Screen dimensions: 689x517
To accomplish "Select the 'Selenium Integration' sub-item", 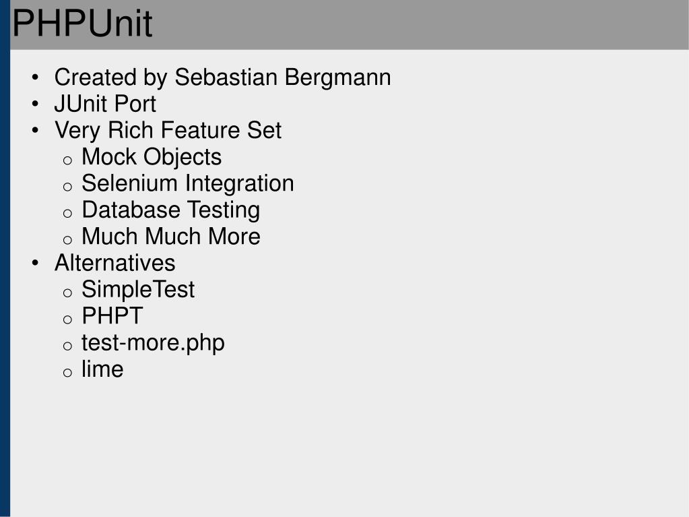I will tap(187, 183).
